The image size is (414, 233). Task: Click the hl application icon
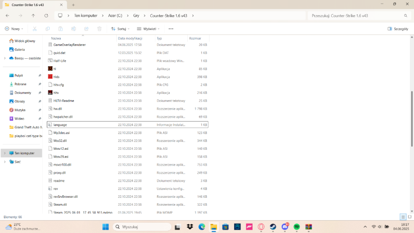tap(50, 69)
